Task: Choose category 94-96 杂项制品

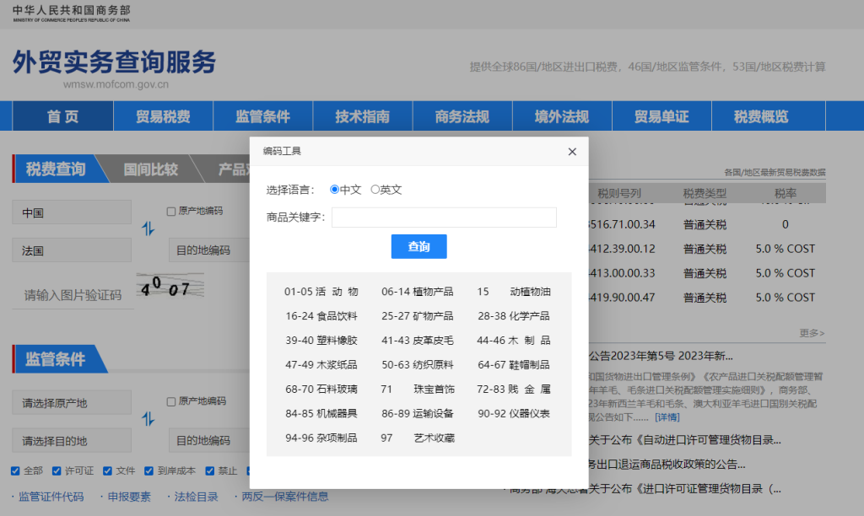Action: [321, 438]
